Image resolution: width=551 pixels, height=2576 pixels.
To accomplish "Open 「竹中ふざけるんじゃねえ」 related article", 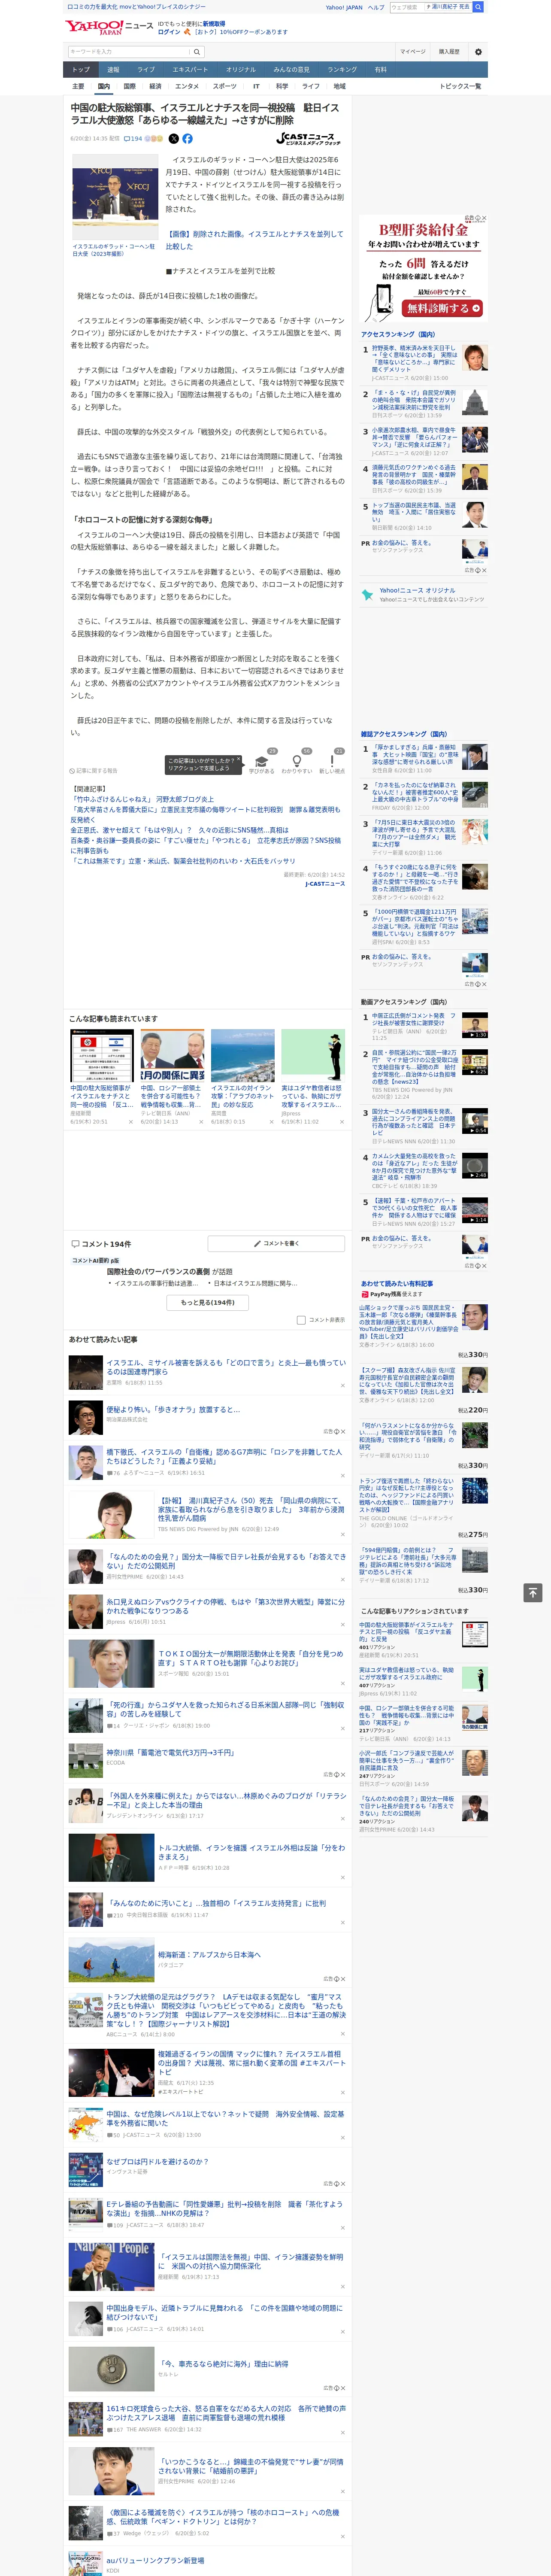I will (142, 799).
